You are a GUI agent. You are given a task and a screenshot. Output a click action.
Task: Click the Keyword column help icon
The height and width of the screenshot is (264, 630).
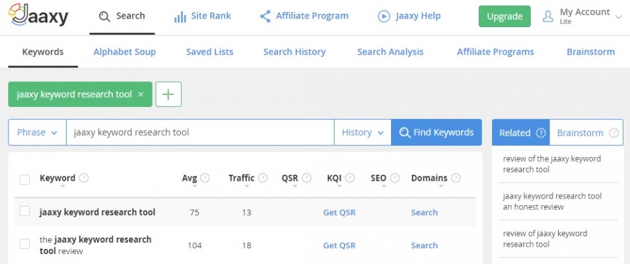[x=84, y=178]
